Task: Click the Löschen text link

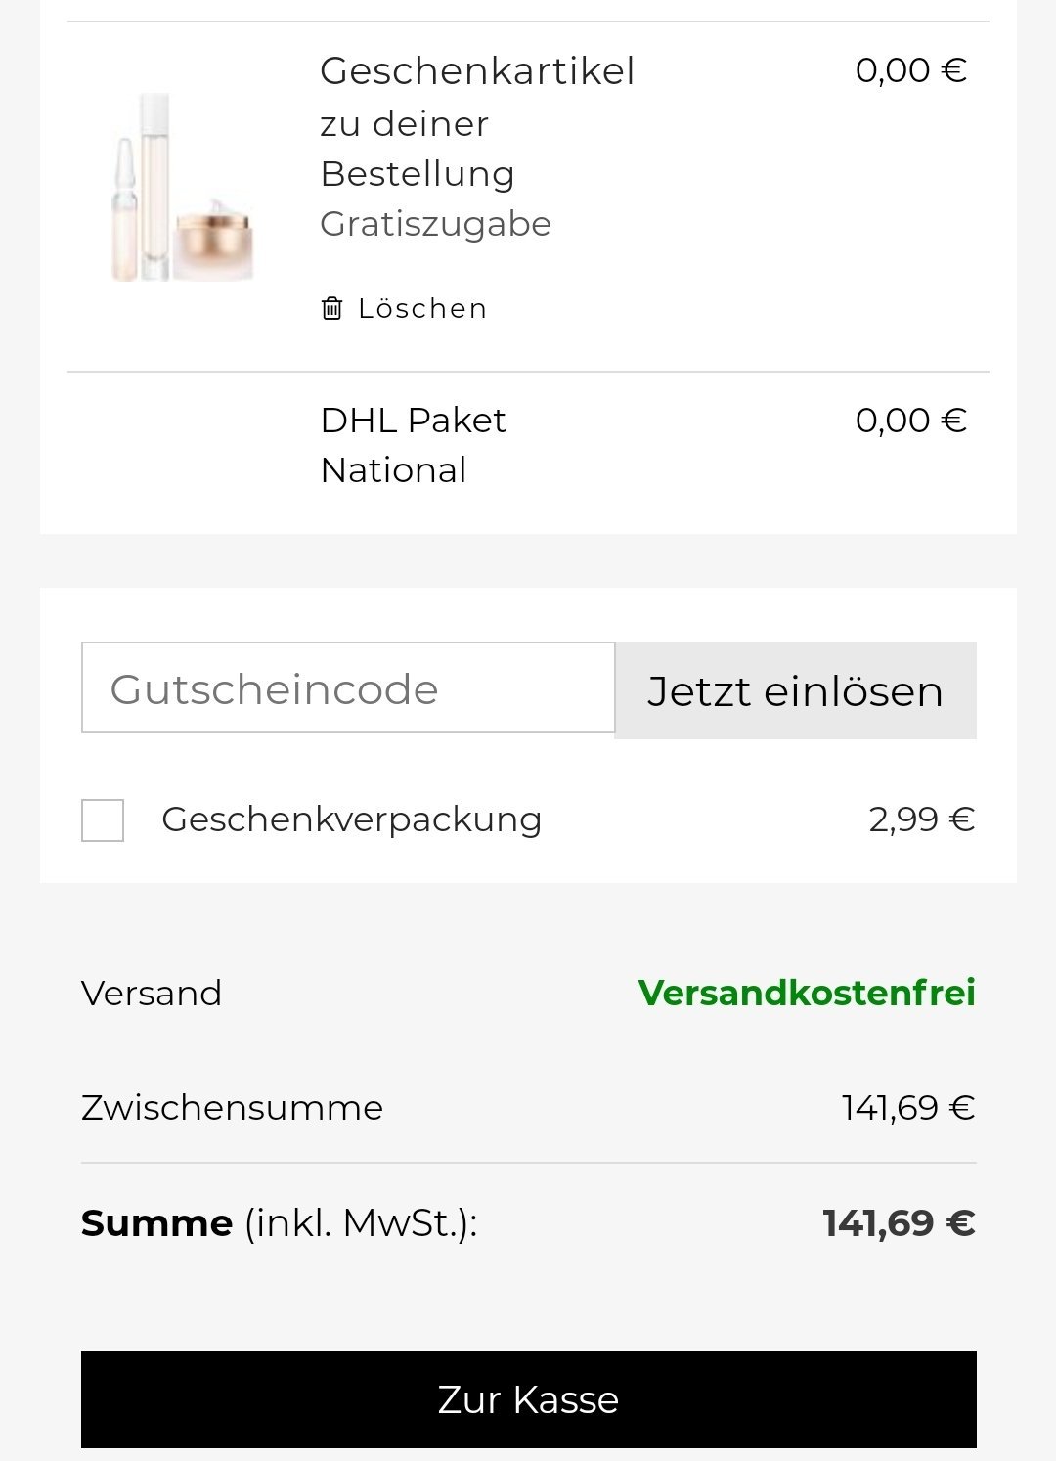Action: (x=422, y=309)
